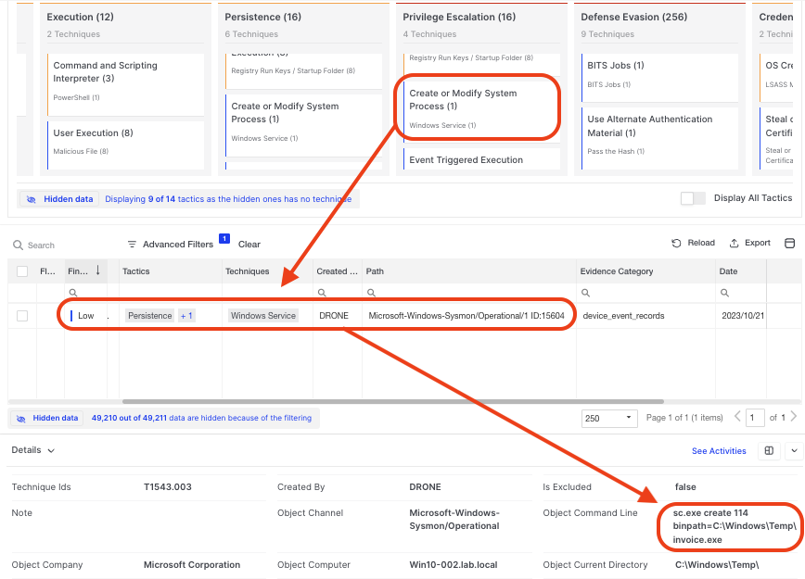
Task: Expand dropdown arrow next to layout icon
Action: pyautogui.click(x=795, y=451)
